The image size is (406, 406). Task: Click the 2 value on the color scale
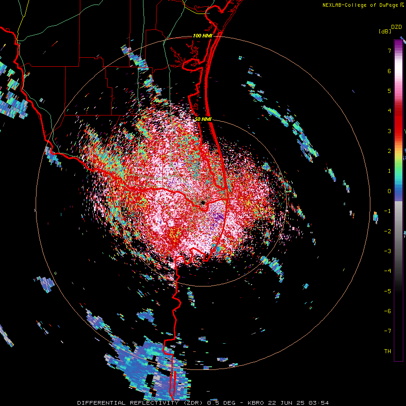[389, 151]
